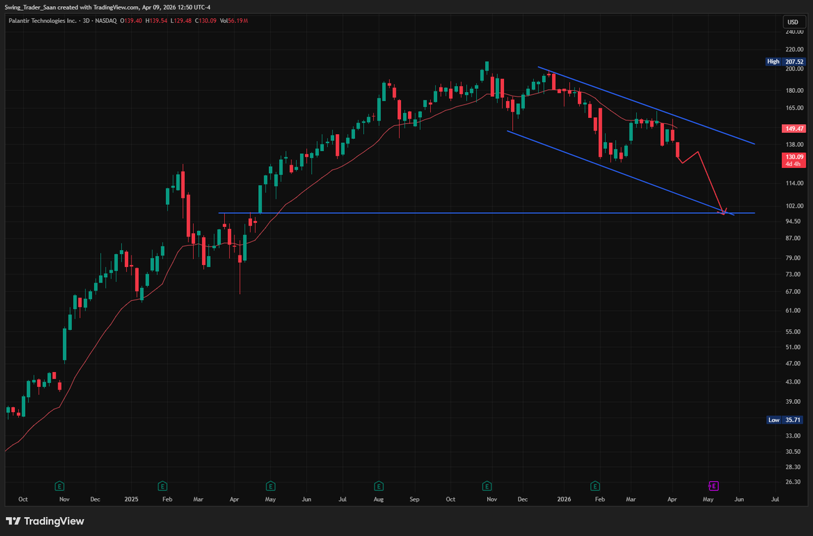The width and height of the screenshot is (813, 536).
Task: Click the 138.00 price axis label
Action: [x=794, y=144]
